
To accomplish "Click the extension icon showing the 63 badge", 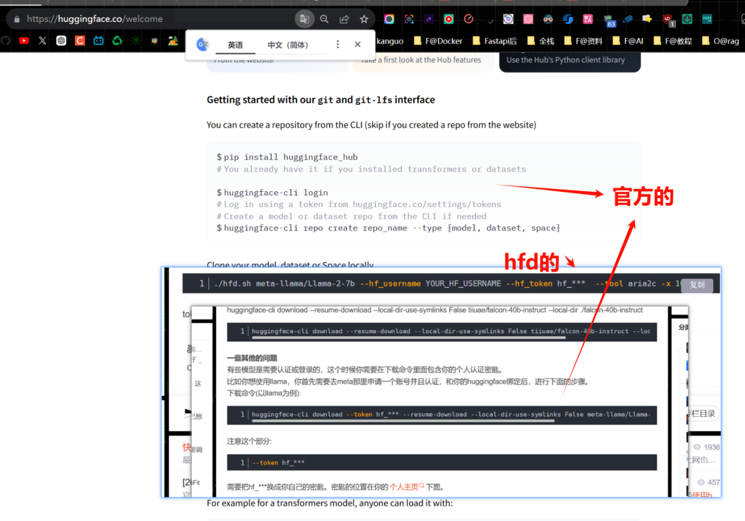I will 607,17.
